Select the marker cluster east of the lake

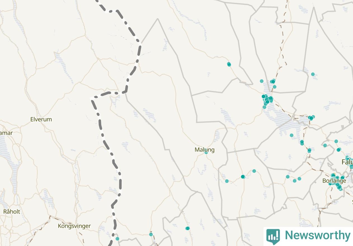point(311,118)
